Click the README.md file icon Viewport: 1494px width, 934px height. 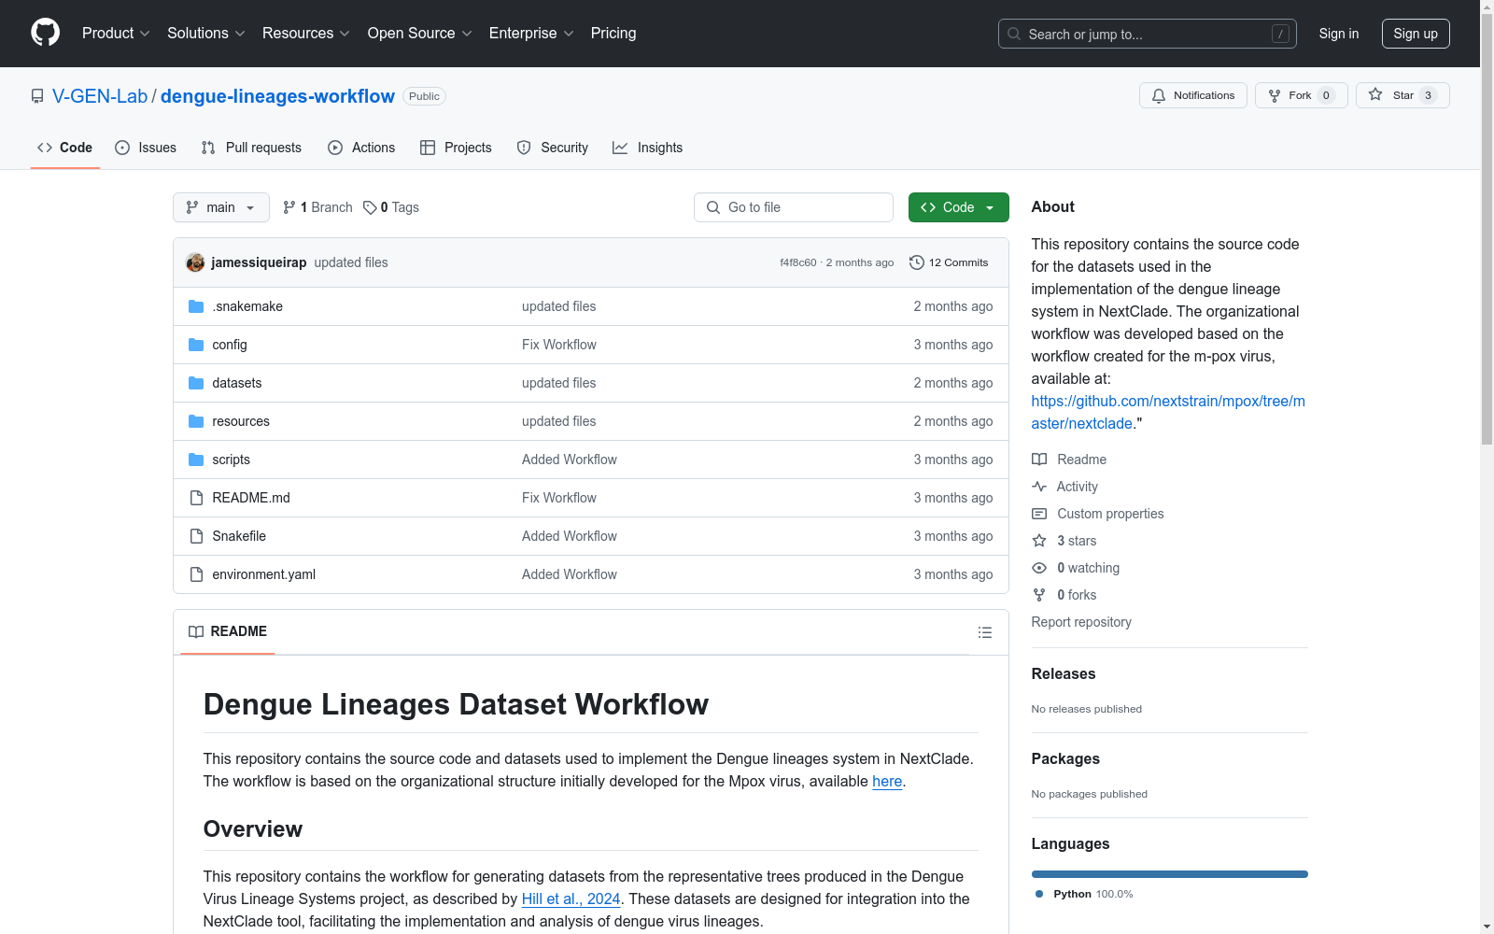pyautogui.click(x=196, y=498)
